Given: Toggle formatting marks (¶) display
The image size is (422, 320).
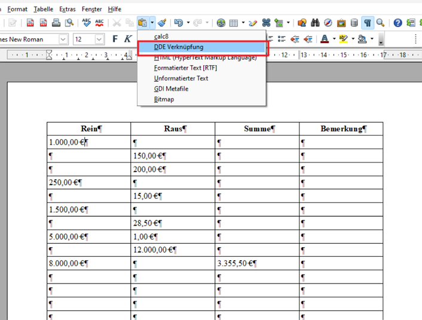Looking at the screenshot, I should 368,23.
